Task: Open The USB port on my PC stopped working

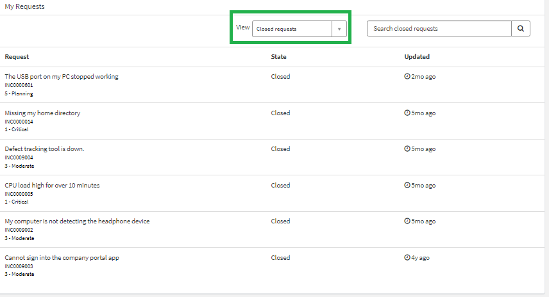Action: pyautogui.click(x=62, y=77)
